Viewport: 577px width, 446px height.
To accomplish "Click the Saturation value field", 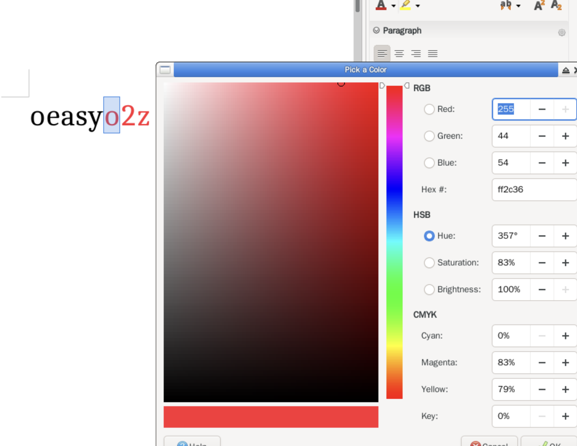I will point(511,263).
